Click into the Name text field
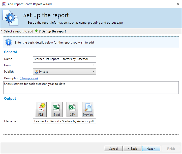Viewport: 182px width, 154px height. click(x=64, y=59)
